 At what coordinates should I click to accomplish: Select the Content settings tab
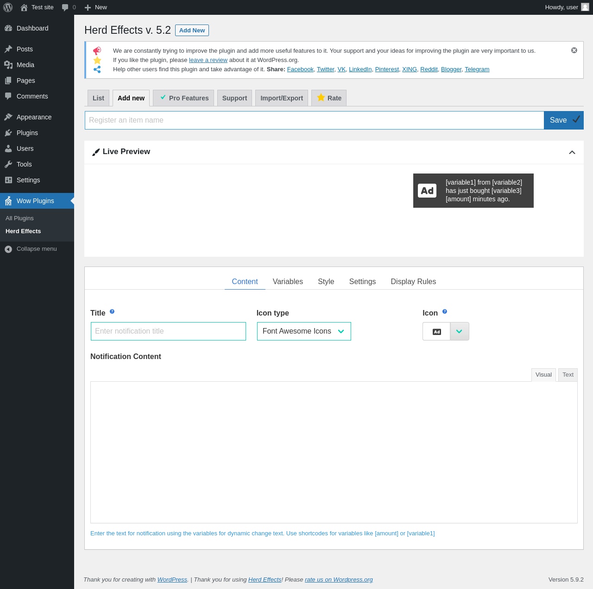point(245,282)
